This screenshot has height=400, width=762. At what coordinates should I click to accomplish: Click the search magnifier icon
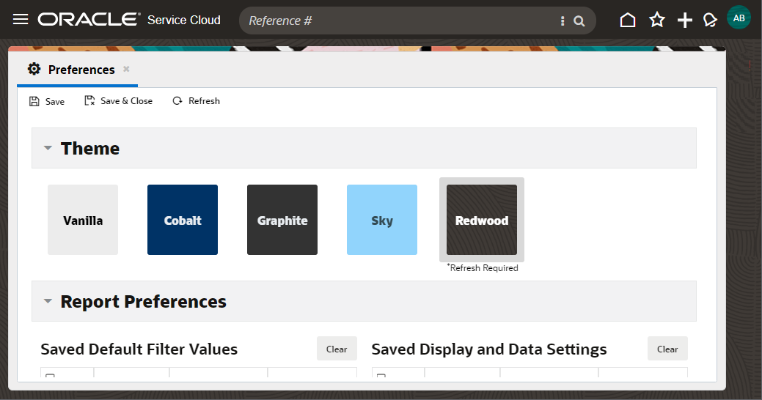(579, 21)
